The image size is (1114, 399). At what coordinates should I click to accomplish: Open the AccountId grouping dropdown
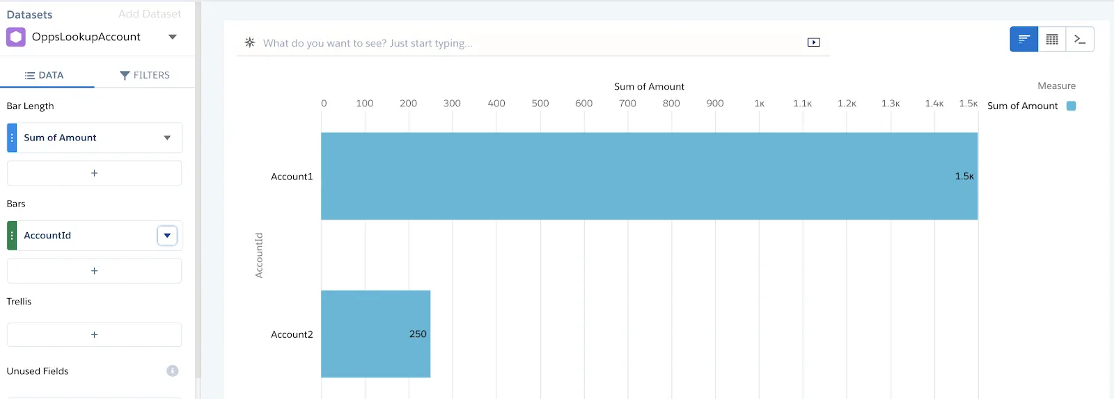tap(167, 236)
